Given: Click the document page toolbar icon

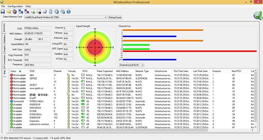Looking at the screenshot, I should [51, 12].
